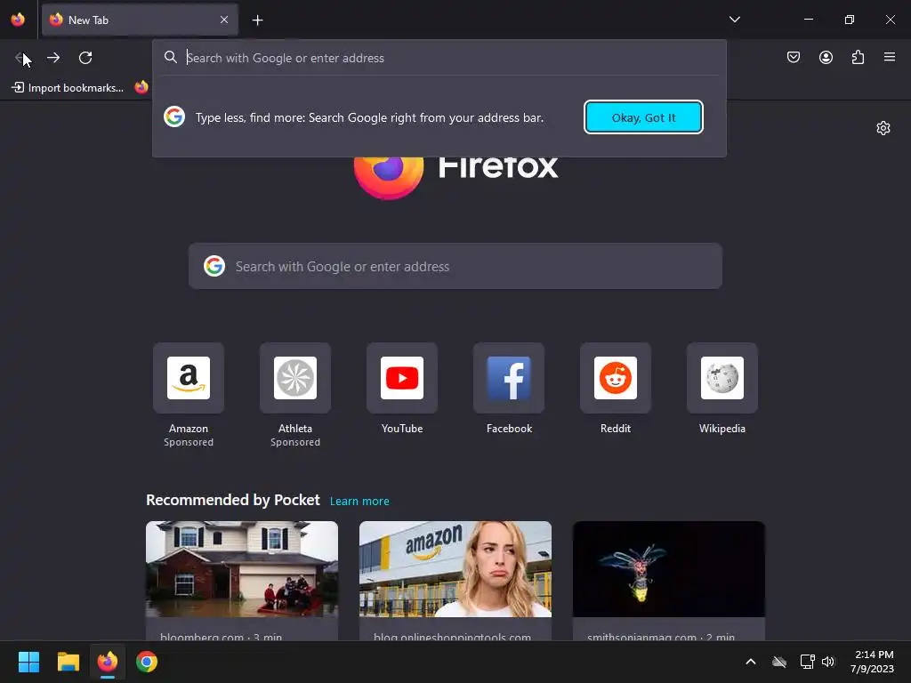Open the bloomberg.com flooded house story
Image resolution: width=911 pixels, height=683 pixels.
tap(242, 581)
